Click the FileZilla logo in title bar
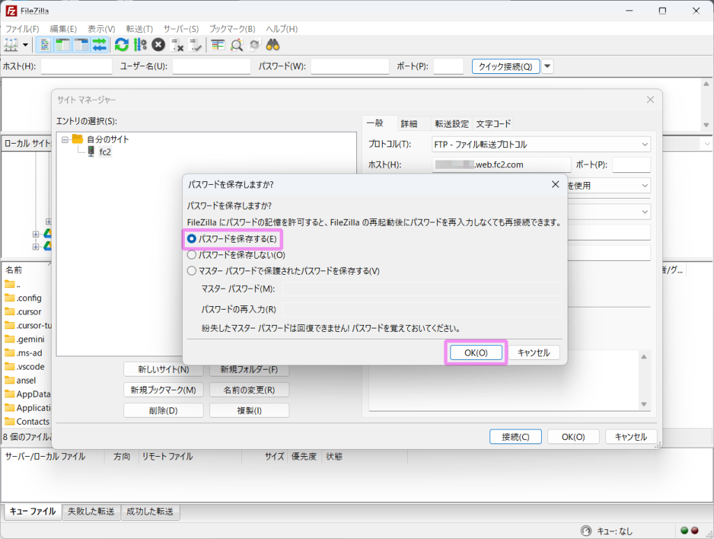714x539 pixels. pos(11,11)
